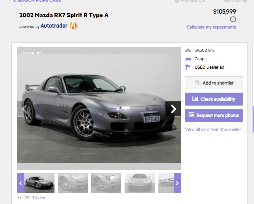Click the Autotrader logo icon

pyautogui.click(x=73, y=26)
